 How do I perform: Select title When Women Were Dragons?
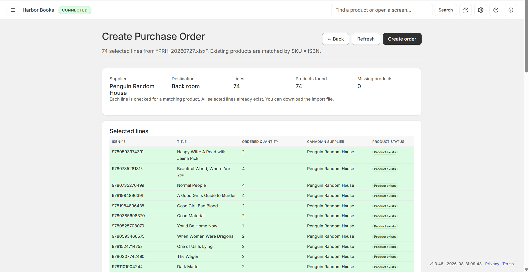tap(205, 236)
